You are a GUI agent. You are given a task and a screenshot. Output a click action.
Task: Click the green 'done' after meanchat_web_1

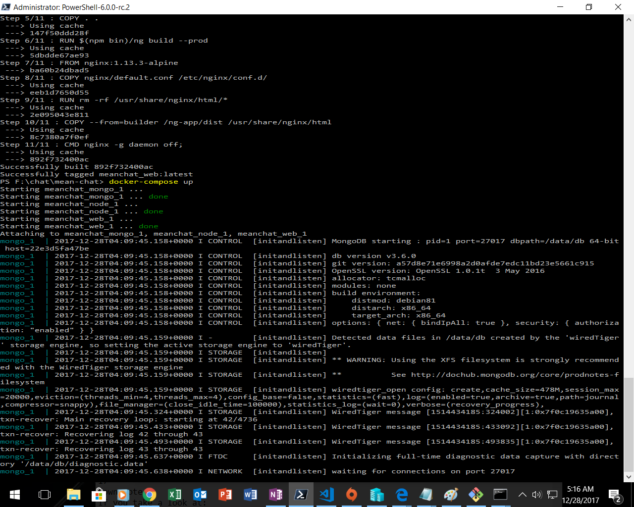(x=149, y=226)
